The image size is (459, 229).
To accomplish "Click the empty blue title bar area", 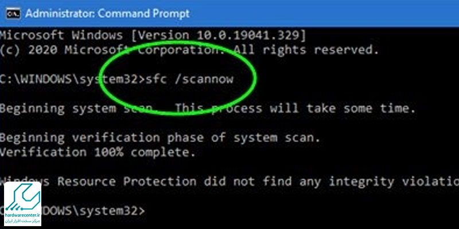I will pos(322,13).
